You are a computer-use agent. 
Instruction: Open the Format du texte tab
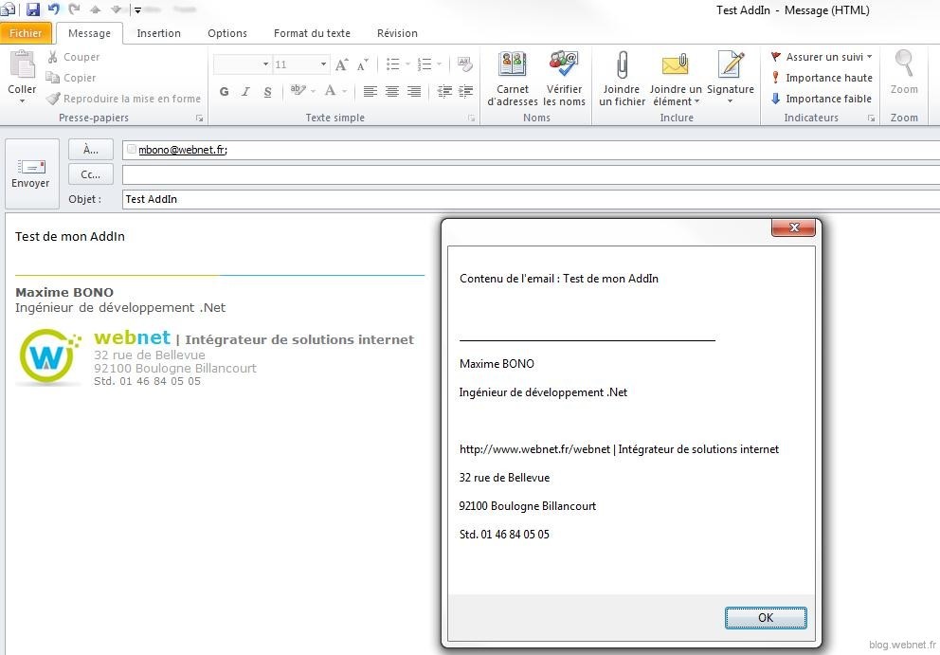(312, 33)
